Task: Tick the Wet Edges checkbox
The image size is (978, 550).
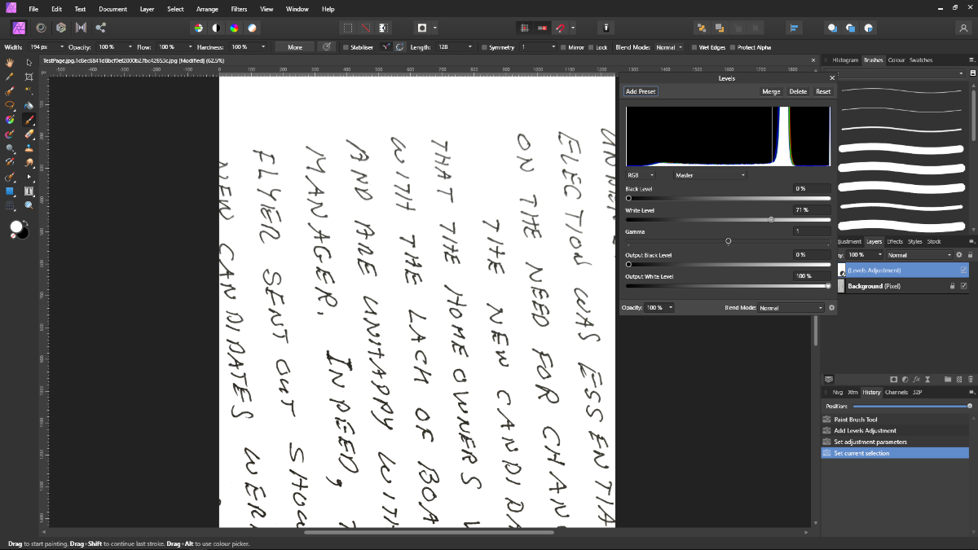Action: click(694, 47)
